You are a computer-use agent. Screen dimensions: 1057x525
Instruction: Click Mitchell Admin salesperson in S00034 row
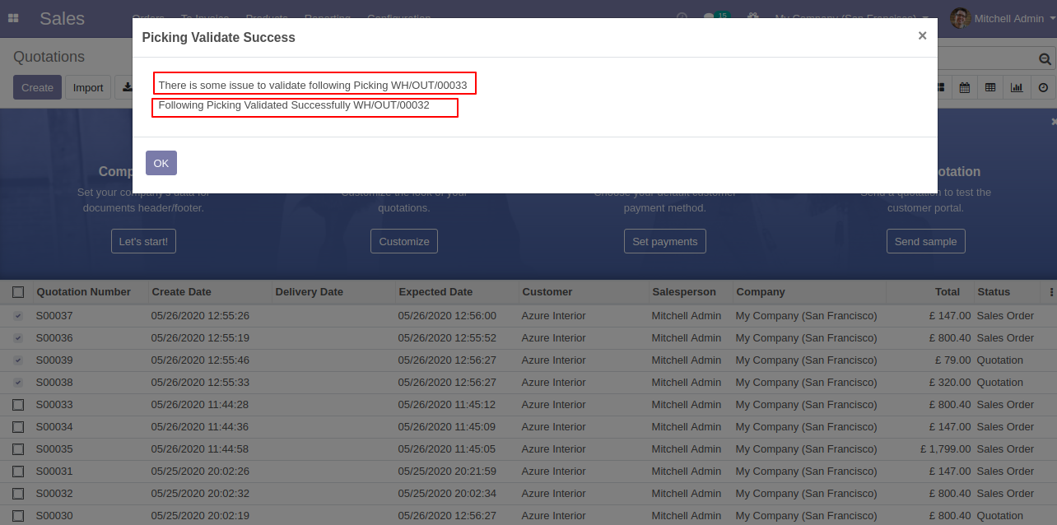(687, 427)
